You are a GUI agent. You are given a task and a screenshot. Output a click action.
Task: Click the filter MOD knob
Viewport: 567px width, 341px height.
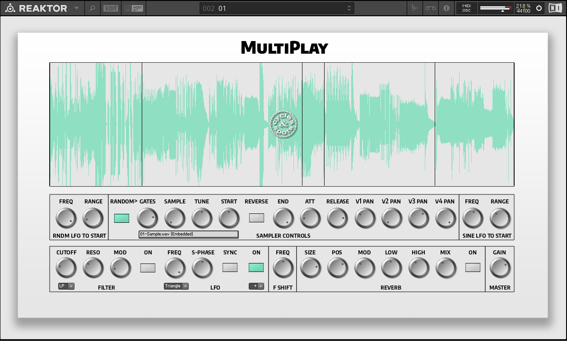point(120,268)
